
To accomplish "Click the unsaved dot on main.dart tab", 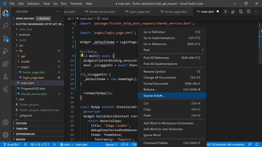I will (x=218, y=11).
